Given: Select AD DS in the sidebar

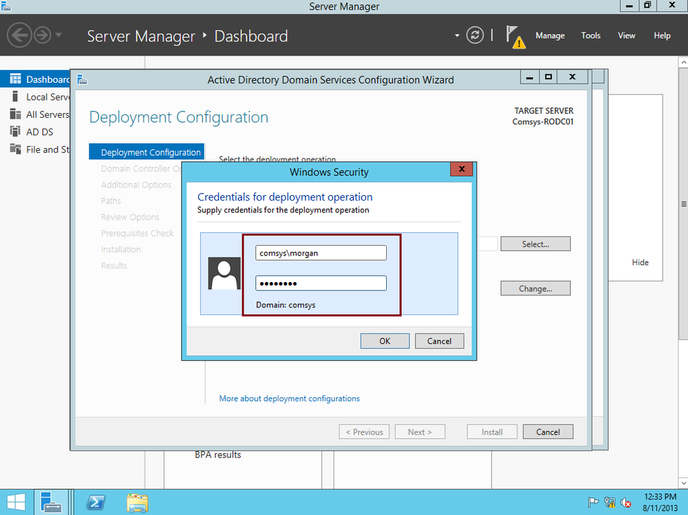Looking at the screenshot, I should tap(35, 132).
